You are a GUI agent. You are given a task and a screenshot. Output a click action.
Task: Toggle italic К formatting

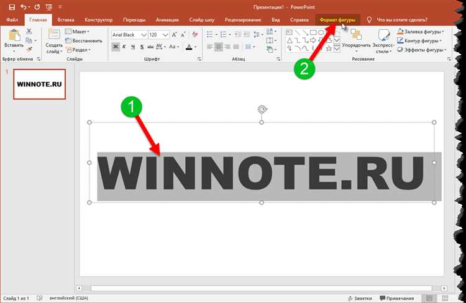coord(124,47)
